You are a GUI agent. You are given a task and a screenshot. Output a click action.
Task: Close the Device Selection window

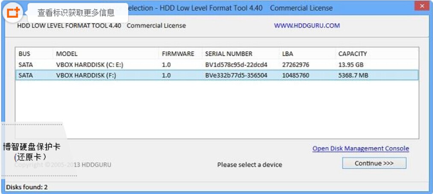[x=422, y=6]
